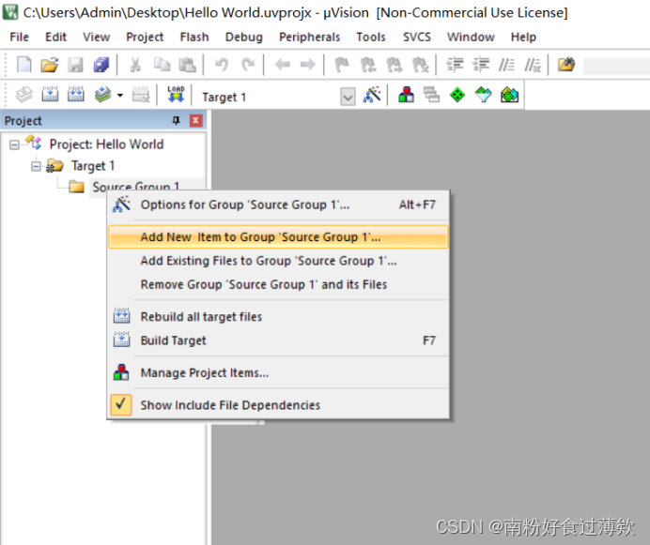The width and height of the screenshot is (650, 545).
Task: Click the Find in Files icon
Action: pyautogui.click(x=566, y=65)
